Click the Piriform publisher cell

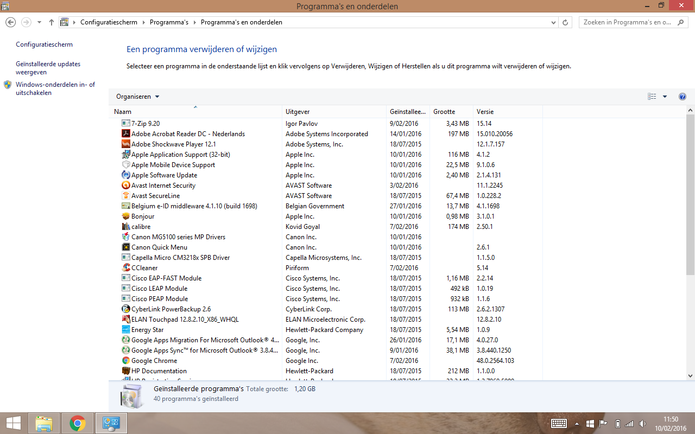tap(297, 268)
